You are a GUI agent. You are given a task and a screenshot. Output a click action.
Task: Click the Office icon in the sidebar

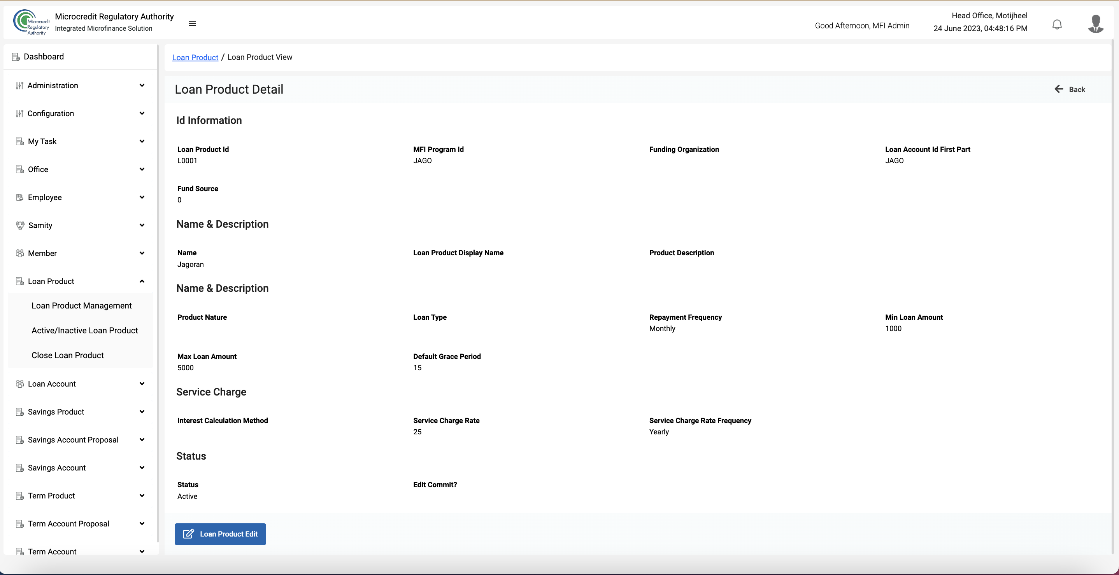click(19, 169)
